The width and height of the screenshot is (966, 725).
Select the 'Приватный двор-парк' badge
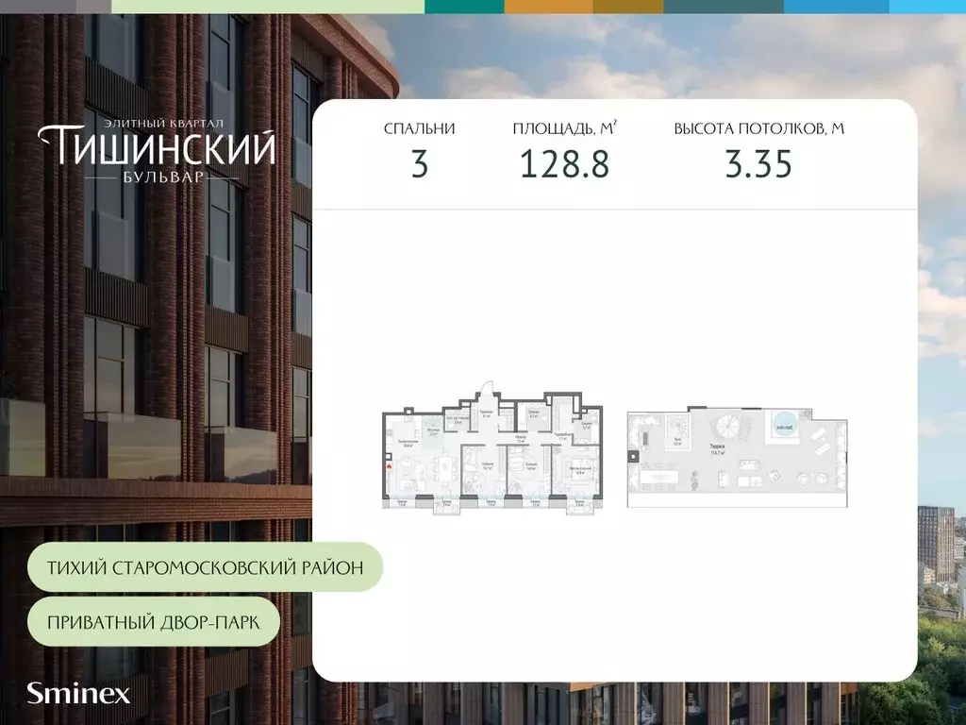pyautogui.click(x=154, y=622)
